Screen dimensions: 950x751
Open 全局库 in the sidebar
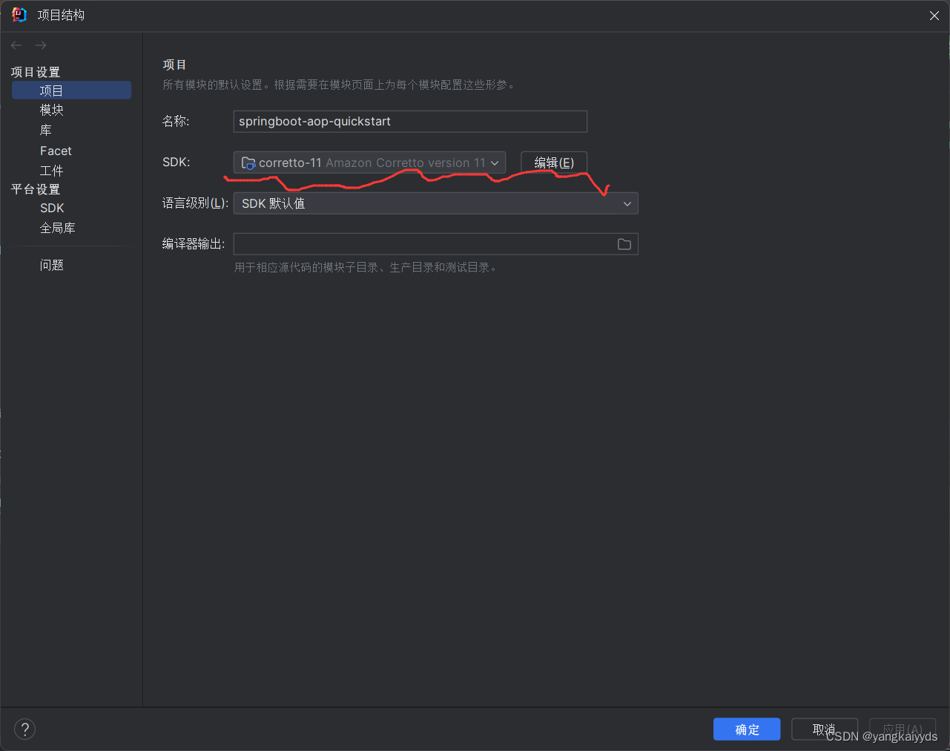[x=58, y=228]
